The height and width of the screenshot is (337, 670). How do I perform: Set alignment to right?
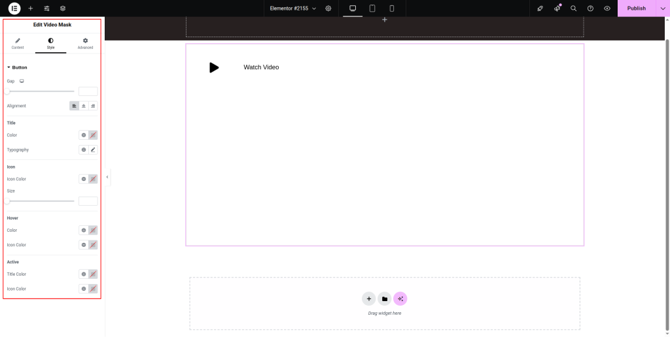coord(93,106)
